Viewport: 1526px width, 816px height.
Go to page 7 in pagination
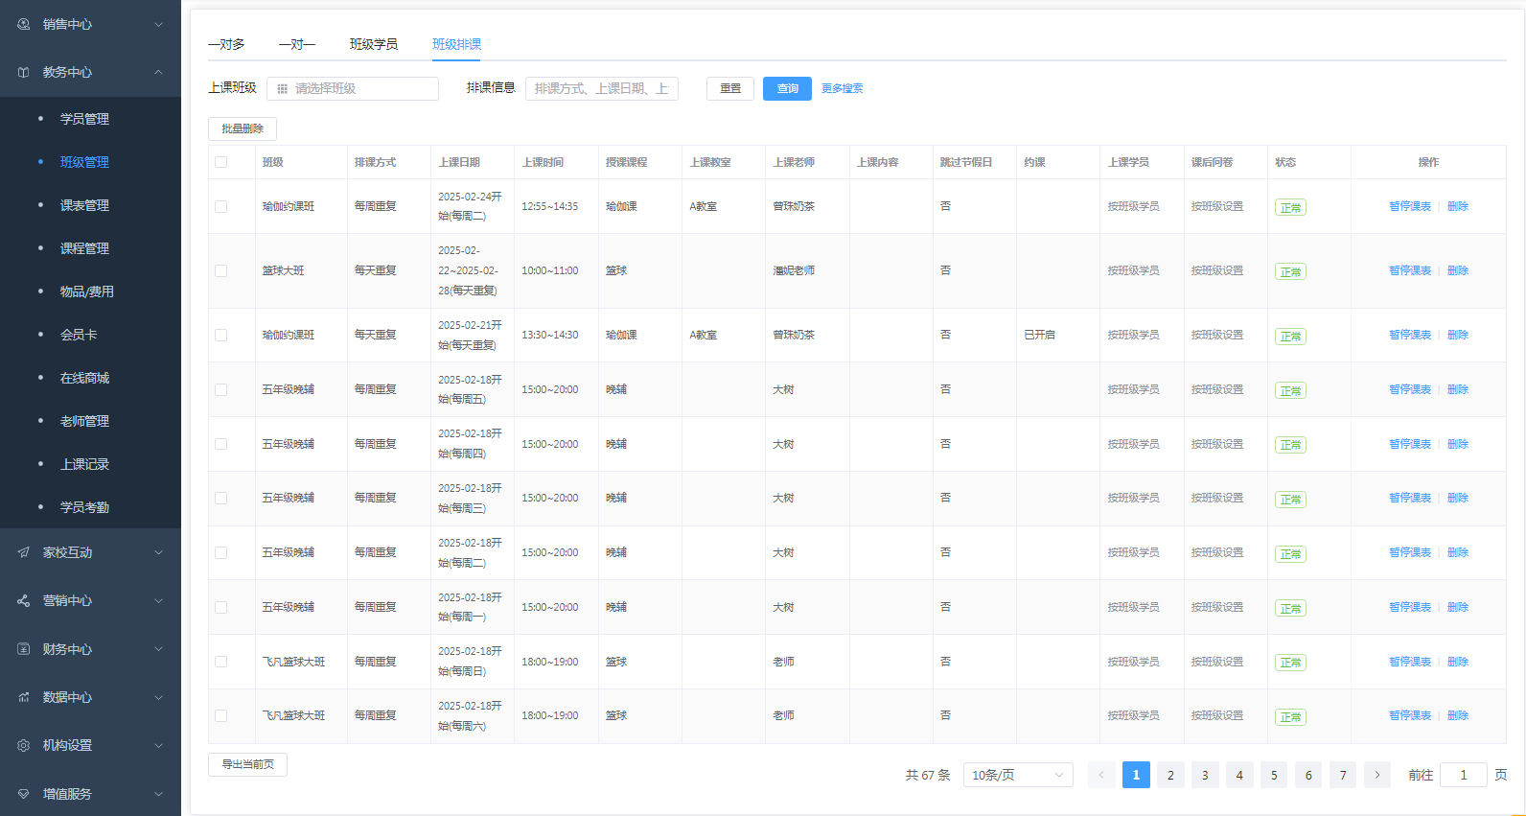point(1343,775)
